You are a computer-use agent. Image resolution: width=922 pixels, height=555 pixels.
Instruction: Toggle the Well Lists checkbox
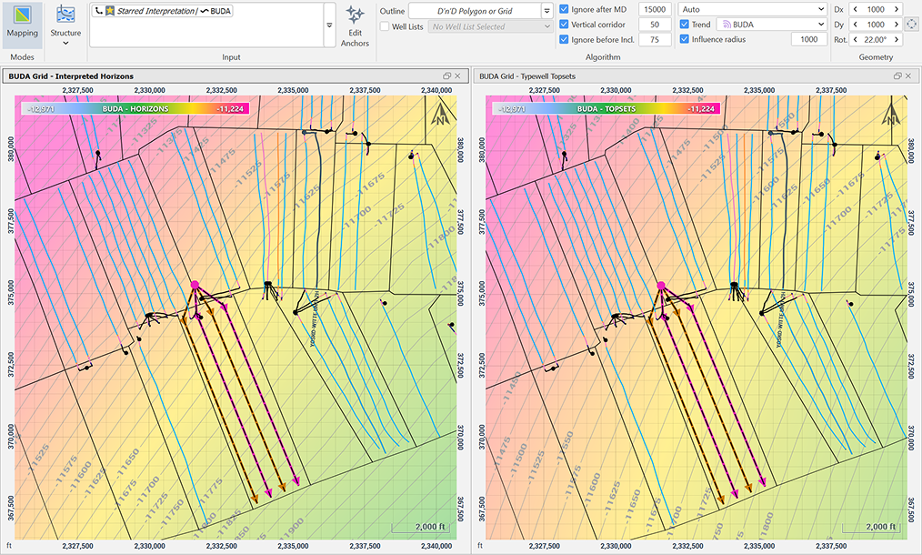(385, 26)
